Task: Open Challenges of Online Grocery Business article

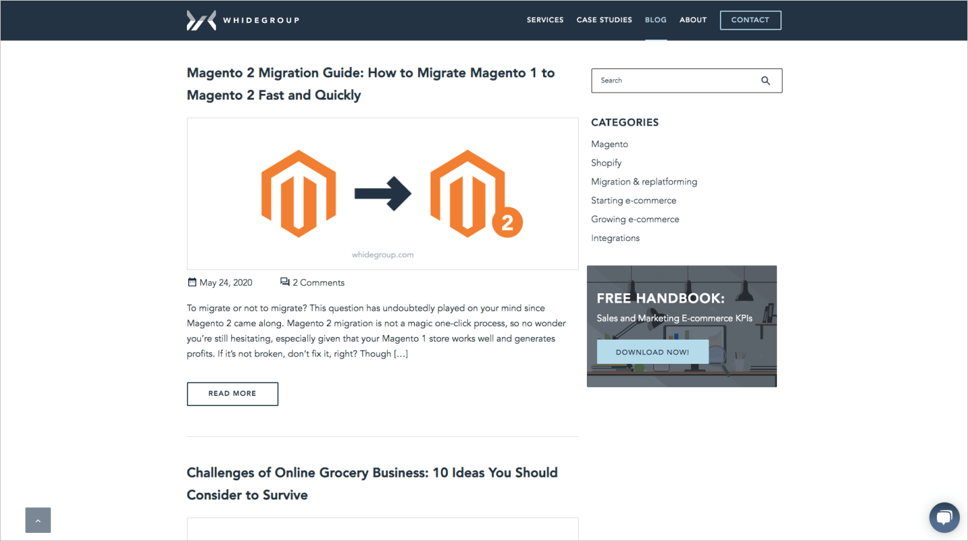Action: 372,483
